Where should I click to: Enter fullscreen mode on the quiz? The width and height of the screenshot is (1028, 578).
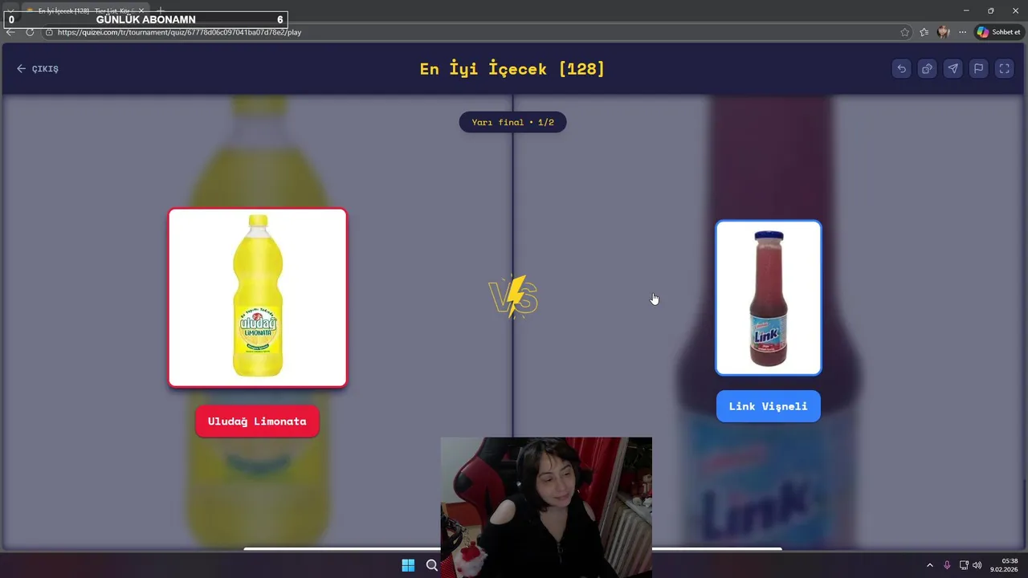(1004, 69)
